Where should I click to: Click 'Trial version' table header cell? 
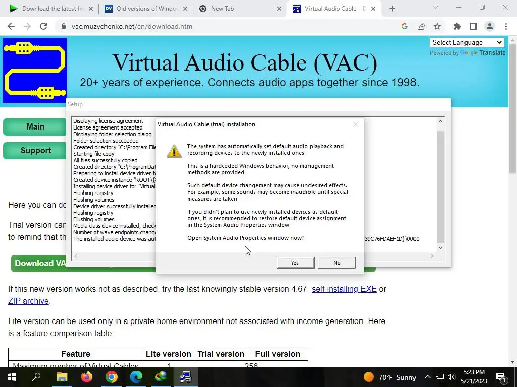click(x=221, y=354)
